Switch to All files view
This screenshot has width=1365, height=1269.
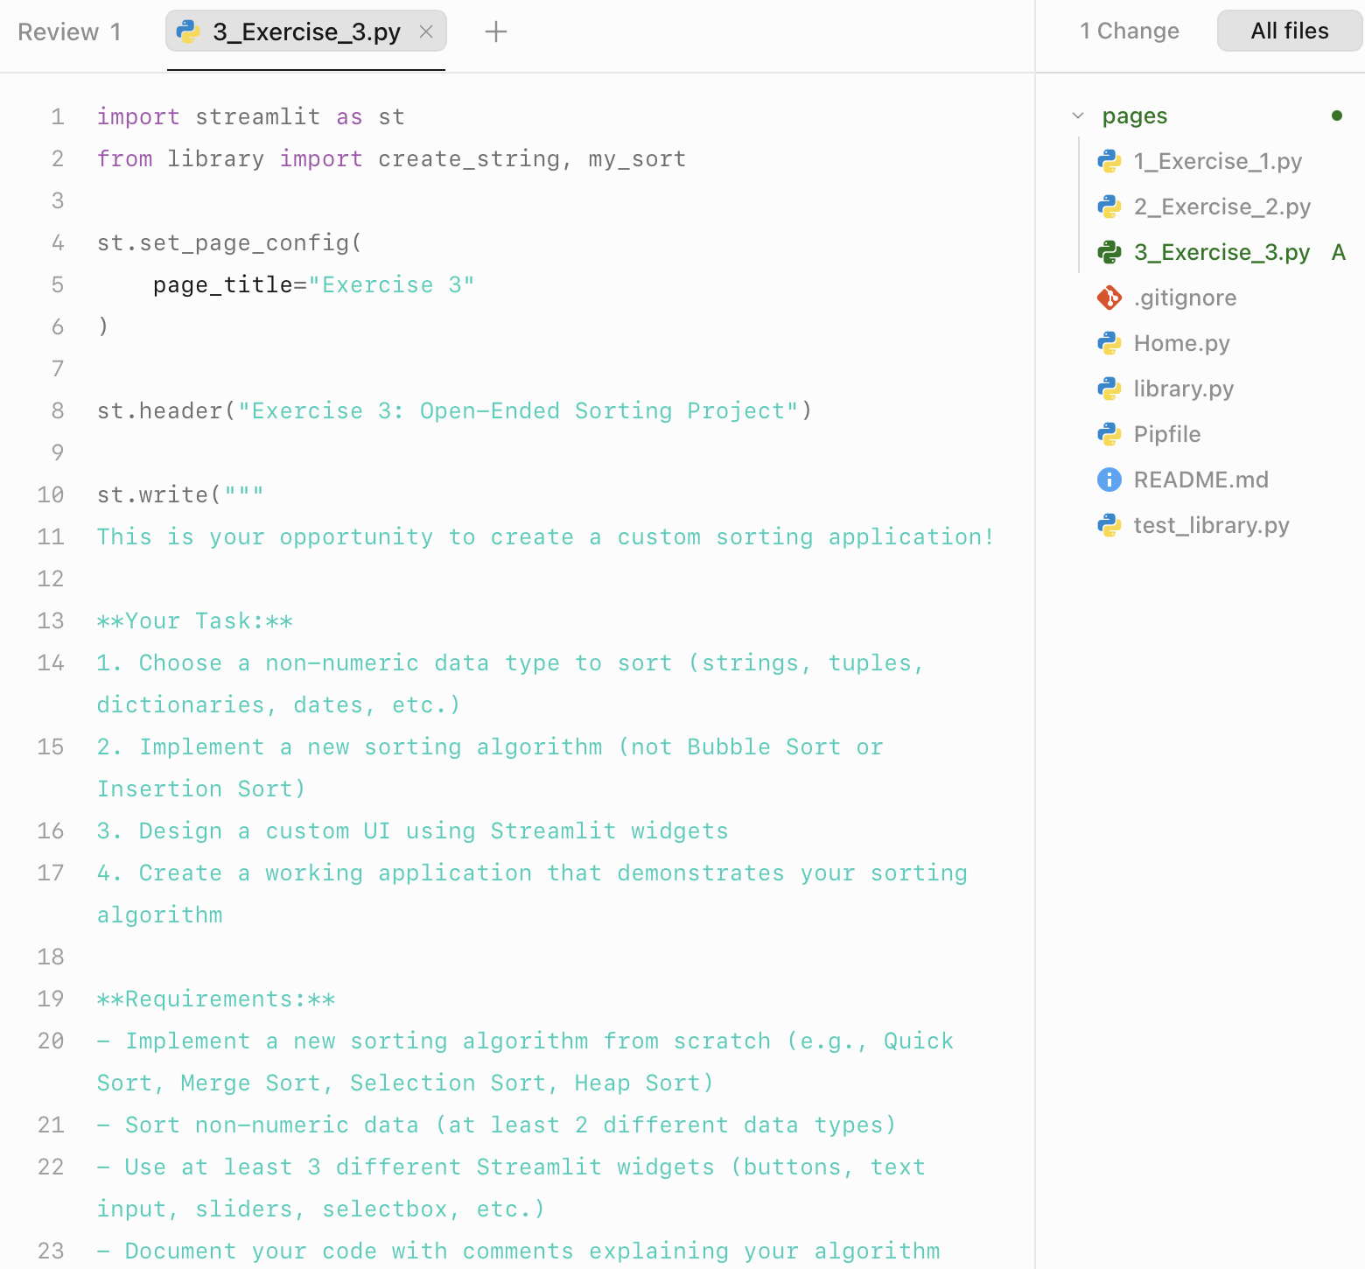pos(1289,31)
